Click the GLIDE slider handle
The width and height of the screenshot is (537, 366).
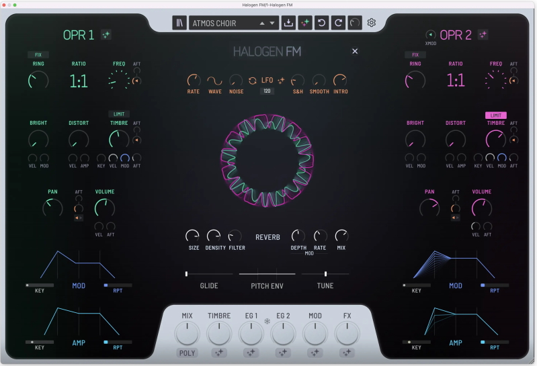tap(186, 273)
